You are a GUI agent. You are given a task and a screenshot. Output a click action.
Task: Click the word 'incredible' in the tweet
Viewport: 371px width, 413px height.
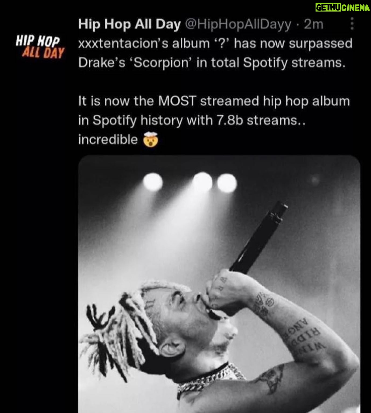click(108, 140)
